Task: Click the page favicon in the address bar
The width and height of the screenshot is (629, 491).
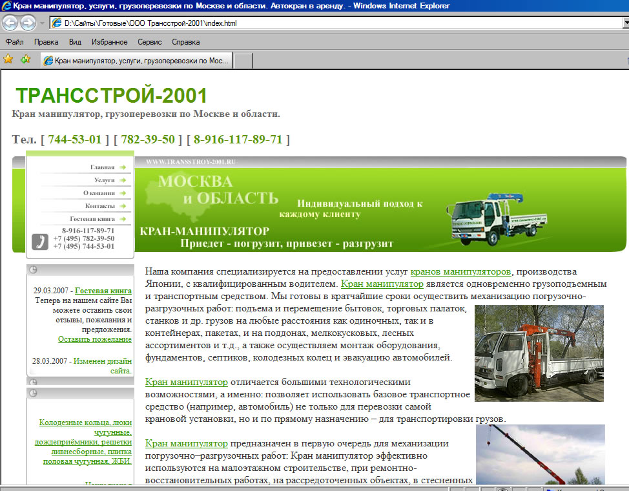Action: tap(56, 22)
